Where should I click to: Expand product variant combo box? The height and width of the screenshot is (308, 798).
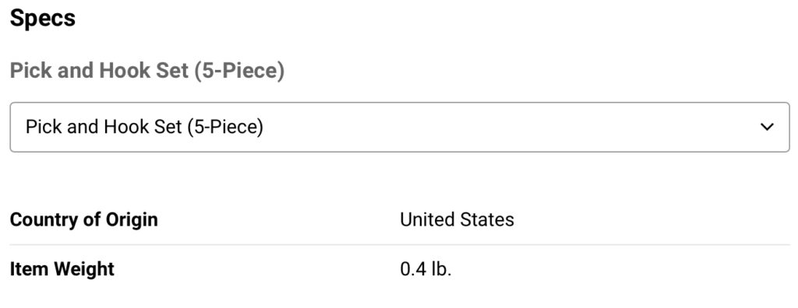tap(400, 127)
